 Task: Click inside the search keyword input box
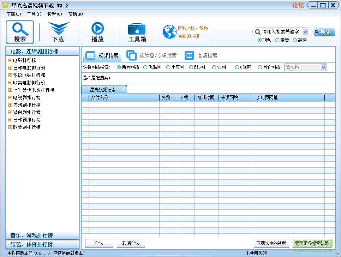(x=279, y=32)
